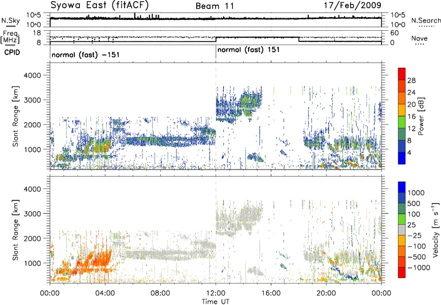The image size is (441, 305).
Task: Pick the red bottom segment of Velocity colorbar
Action: [x=402, y=273]
